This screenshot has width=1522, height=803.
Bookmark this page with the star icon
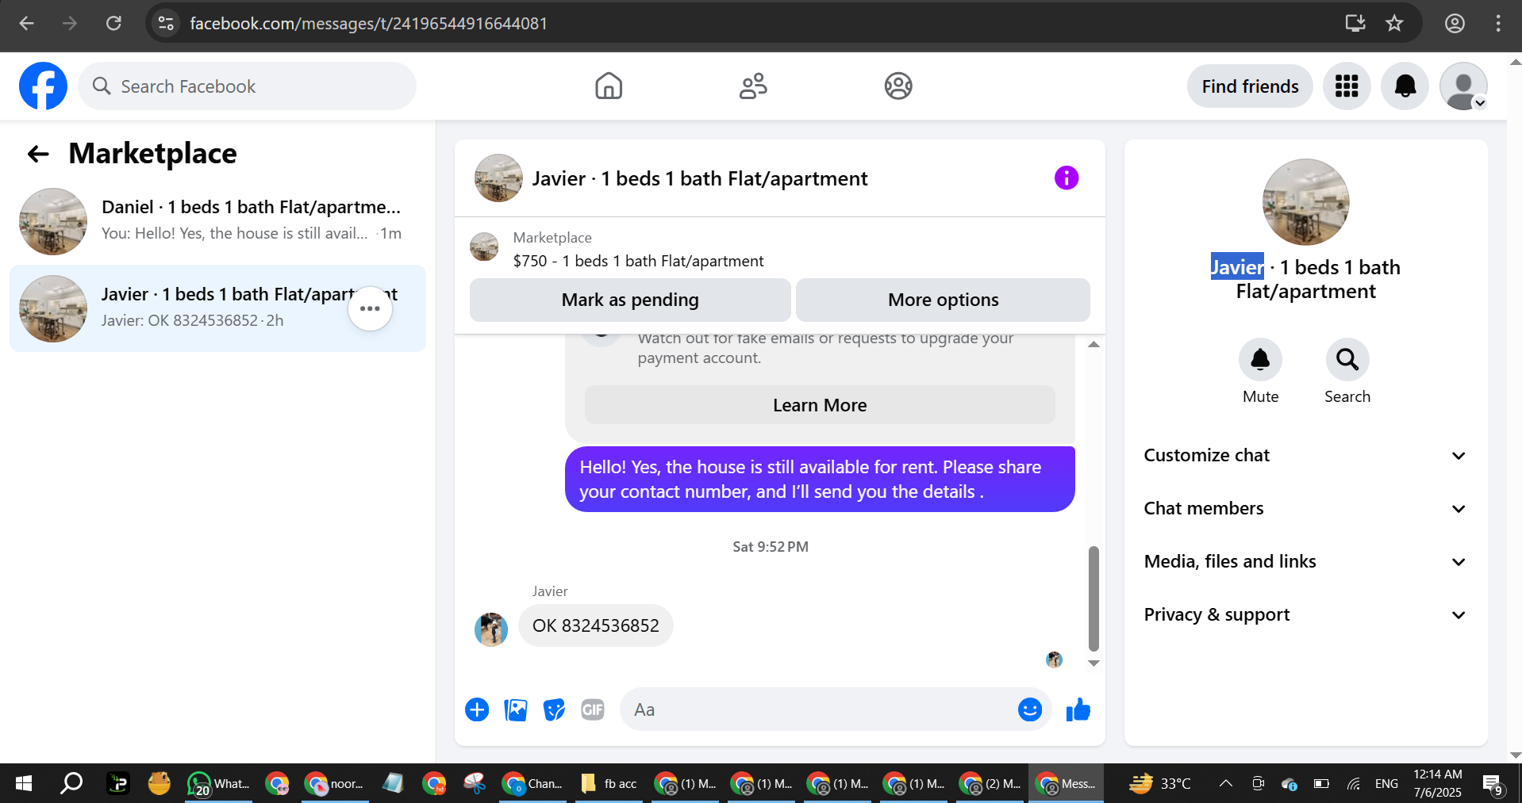pyautogui.click(x=1394, y=23)
